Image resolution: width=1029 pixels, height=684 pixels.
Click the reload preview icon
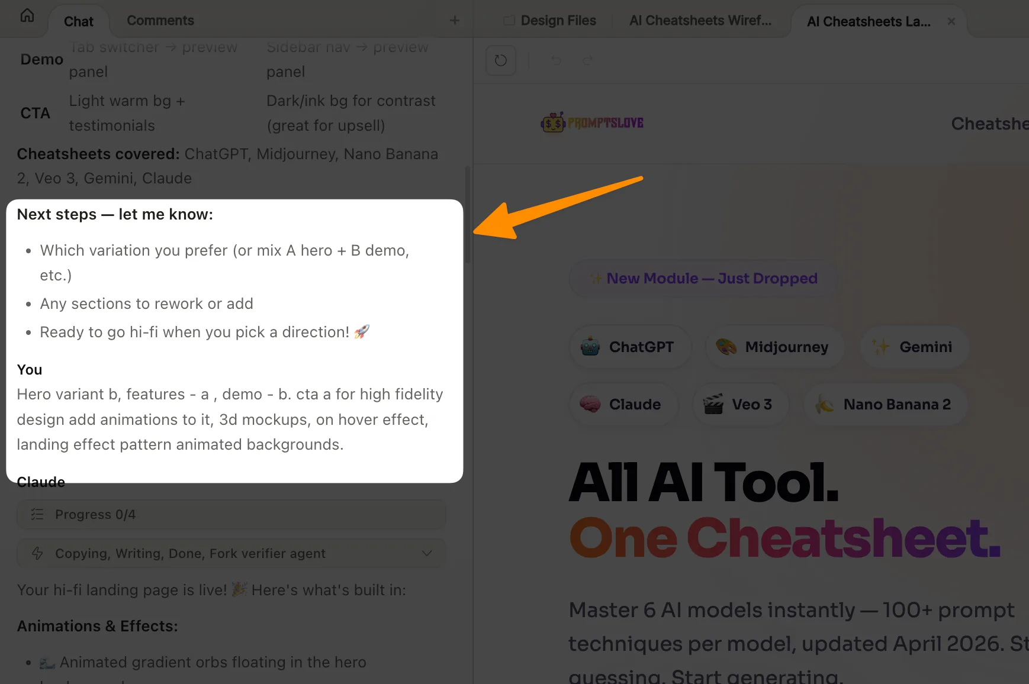501,60
